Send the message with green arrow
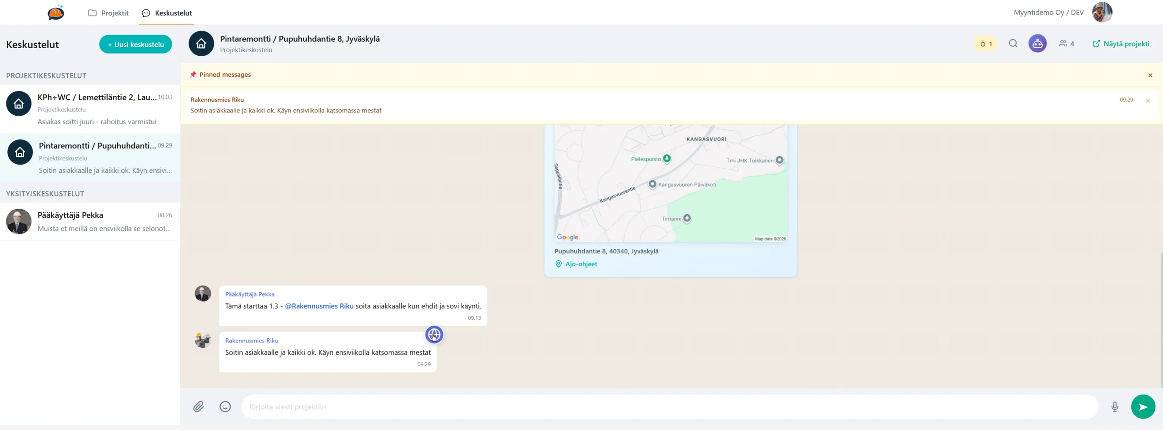The height and width of the screenshot is (430, 1163). [x=1143, y=406]
